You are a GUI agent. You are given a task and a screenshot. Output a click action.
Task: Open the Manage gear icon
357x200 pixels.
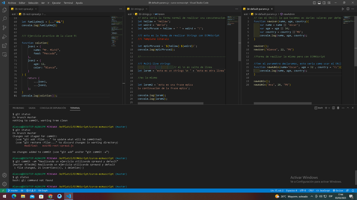click(x=4, y=184)
